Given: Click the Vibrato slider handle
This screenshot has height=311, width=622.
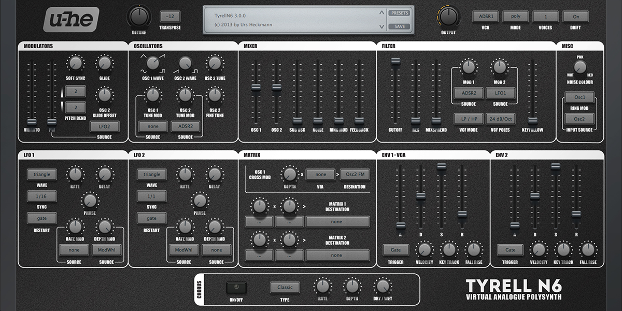Looking at the screenshot, I should click(x=31, y=122).
